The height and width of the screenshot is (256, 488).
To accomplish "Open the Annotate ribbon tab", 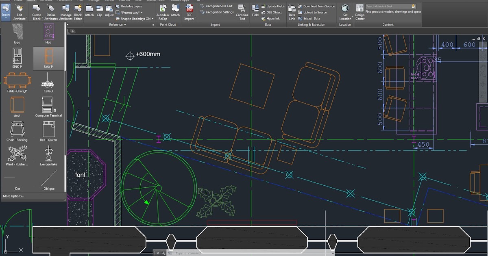I will point(46,1).
